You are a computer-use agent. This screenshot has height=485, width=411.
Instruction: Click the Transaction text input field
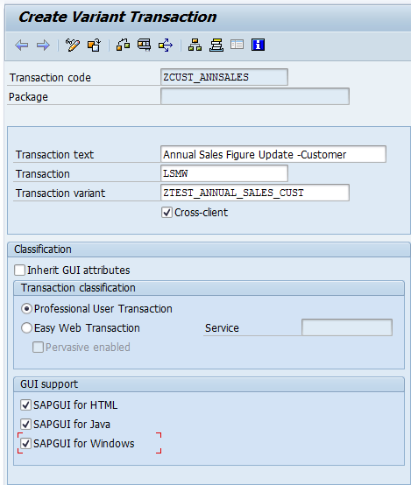(273, 154)
